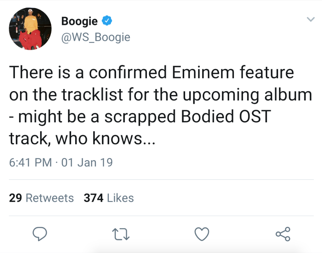Click the phrase upcoming album in the tweet

tap(247, 95)
